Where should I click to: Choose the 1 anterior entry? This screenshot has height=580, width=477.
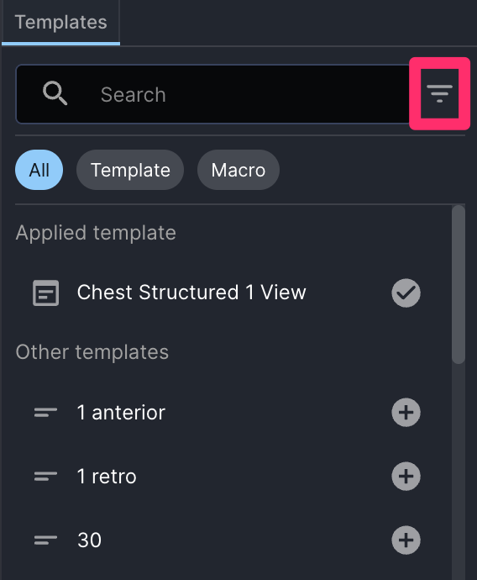tap(121, 413)
